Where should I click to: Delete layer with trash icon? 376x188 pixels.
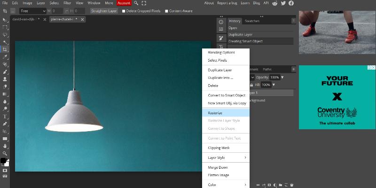pyautogui.click(x=291, y=185)
